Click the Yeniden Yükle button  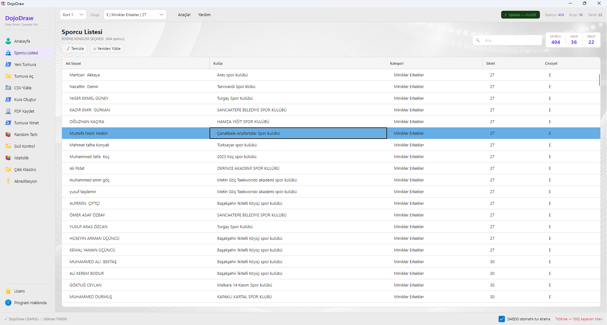coord(107,48)
